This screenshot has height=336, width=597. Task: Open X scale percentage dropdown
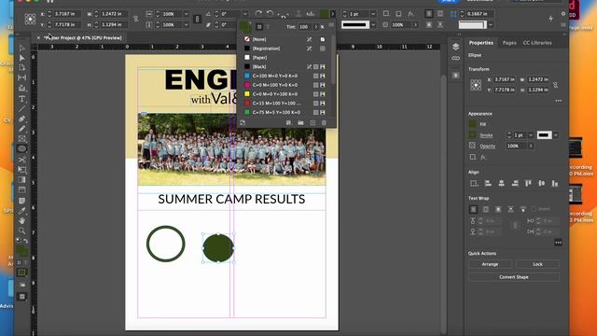186,14
